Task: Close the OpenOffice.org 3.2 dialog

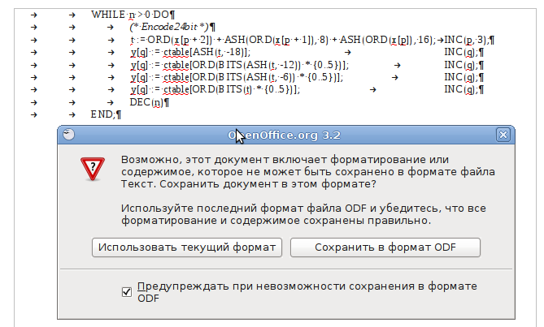Action: (x=503, y=135)
